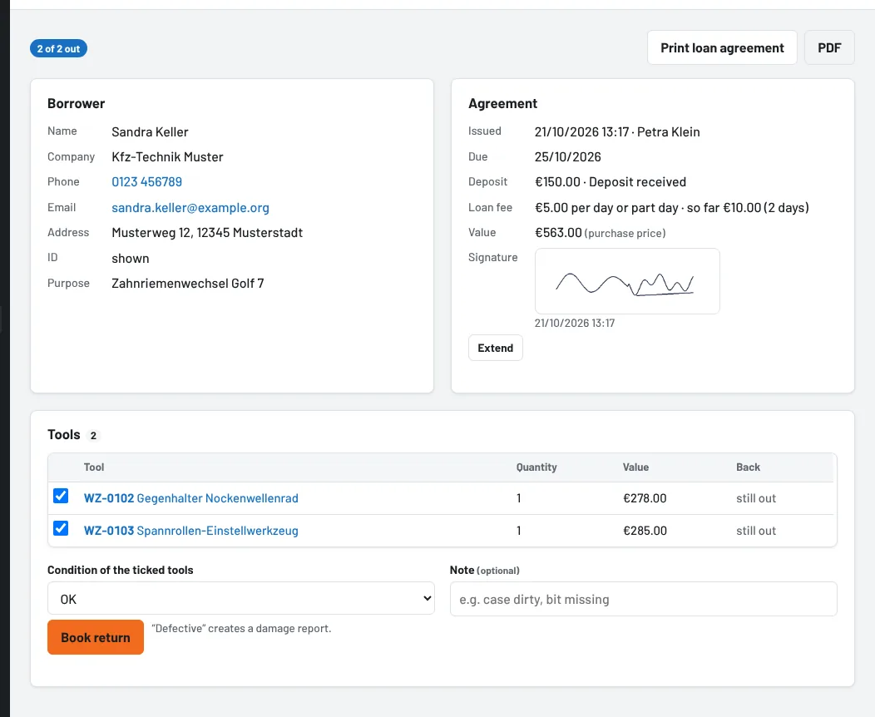Click the signature image thumbnail
875x717 pixels.
click(x=627, y=281)
